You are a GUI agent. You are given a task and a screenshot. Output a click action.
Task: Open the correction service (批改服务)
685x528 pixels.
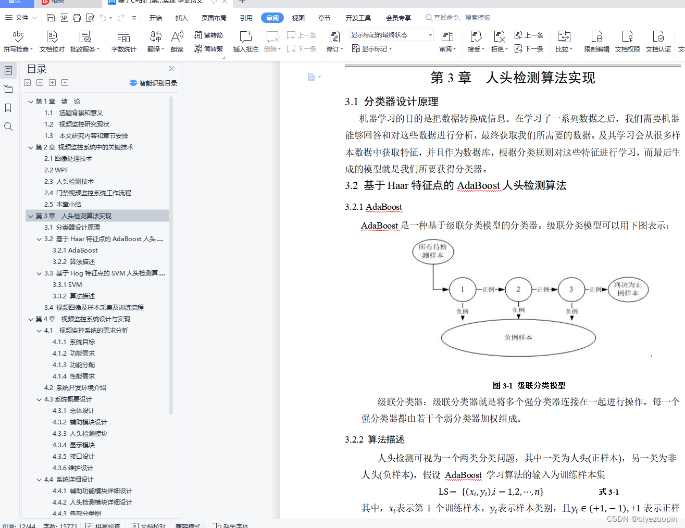pos(85,42)
